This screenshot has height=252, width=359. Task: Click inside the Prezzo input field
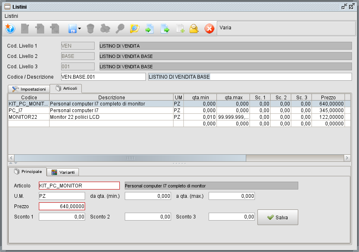[62, 206]
